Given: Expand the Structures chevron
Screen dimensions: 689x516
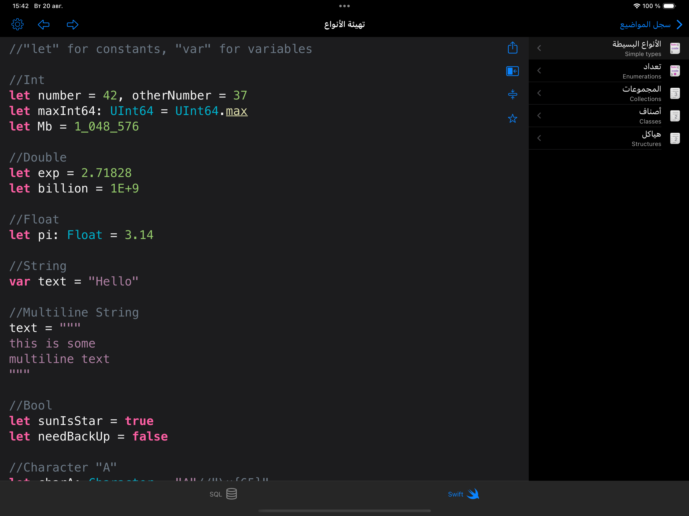Looking at the screenshot, I should click(x=539, y=138).
